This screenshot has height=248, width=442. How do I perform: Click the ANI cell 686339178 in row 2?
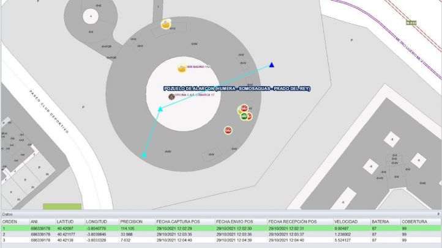coord(40,234)
